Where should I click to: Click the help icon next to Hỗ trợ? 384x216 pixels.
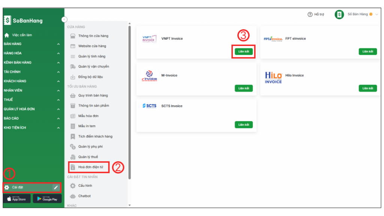tap(310, 15)
